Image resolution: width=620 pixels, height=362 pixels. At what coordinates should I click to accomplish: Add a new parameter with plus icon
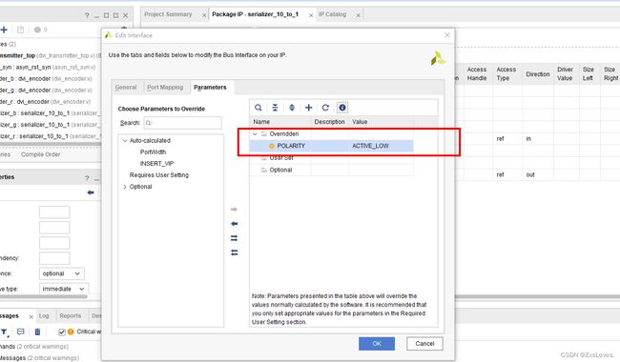pyautogui.click(x=309, y=108)
